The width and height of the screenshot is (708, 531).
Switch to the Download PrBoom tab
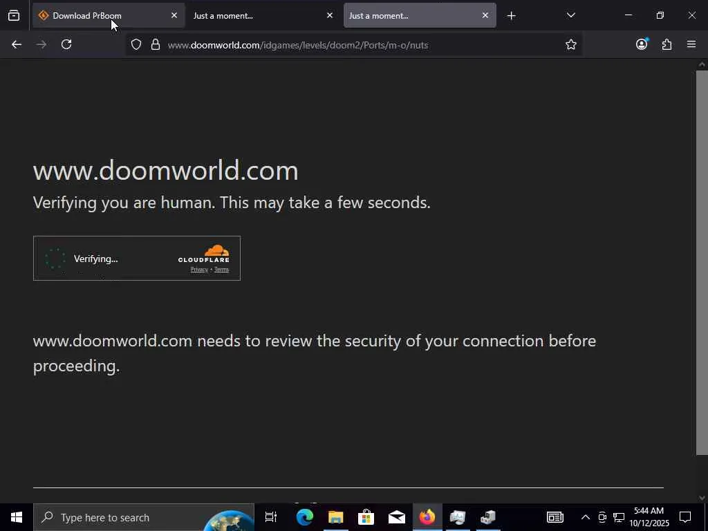pyautogui.click(x=109, y=15)
